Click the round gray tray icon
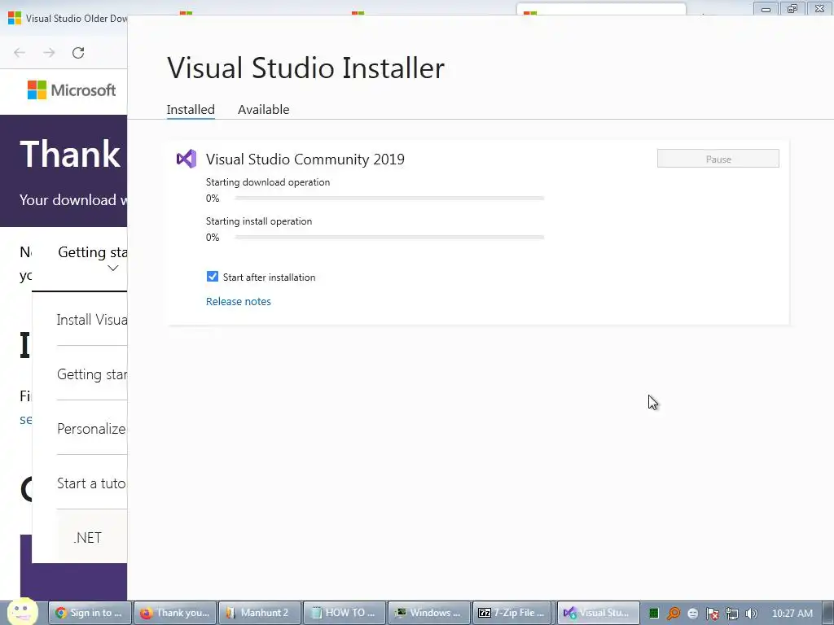The width and height of the screenshot is (834, 625). click(x=692, y=614)
